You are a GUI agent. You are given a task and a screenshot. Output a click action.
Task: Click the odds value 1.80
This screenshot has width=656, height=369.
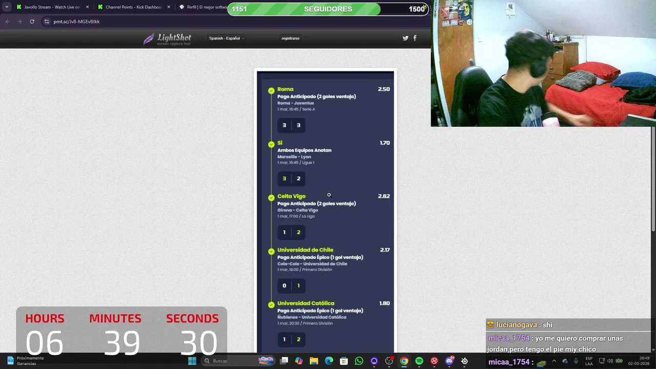tap(384, 303)
